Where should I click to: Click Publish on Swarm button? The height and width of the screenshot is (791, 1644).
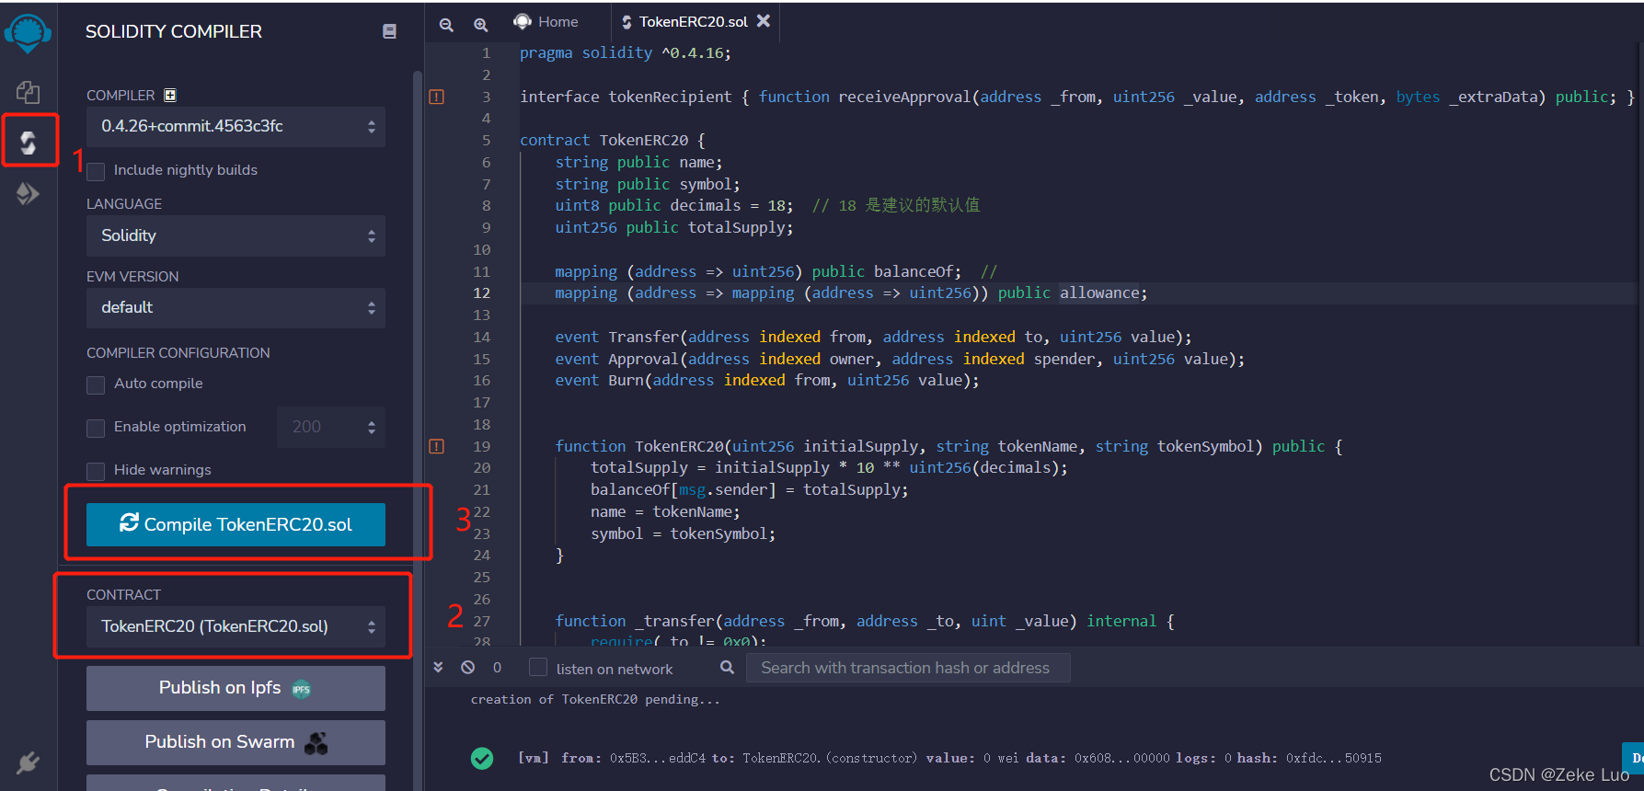(x=236, y=742)
